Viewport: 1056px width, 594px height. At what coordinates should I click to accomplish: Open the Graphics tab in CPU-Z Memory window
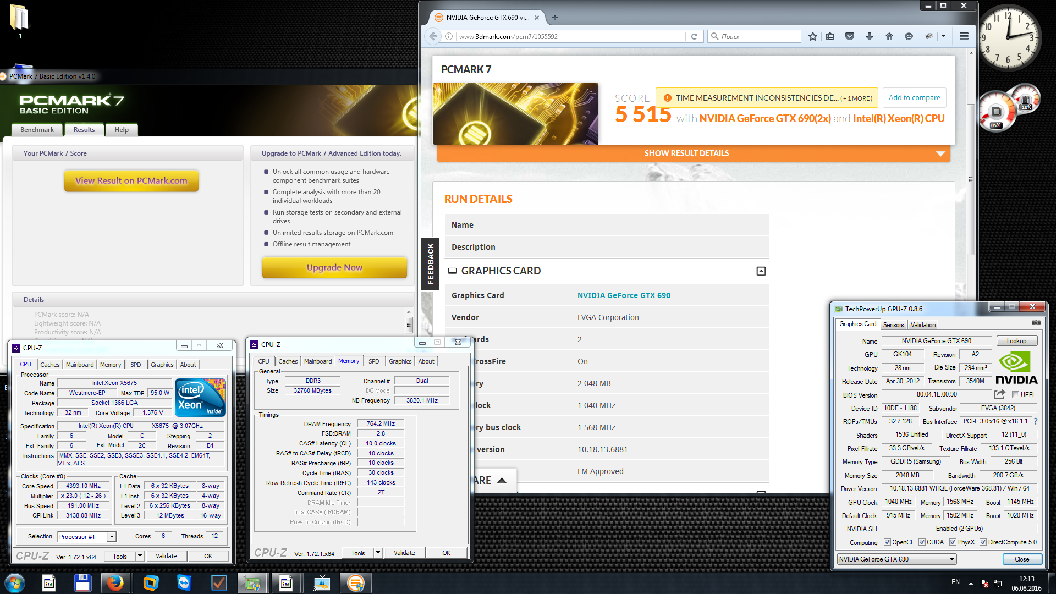(400, 361)
